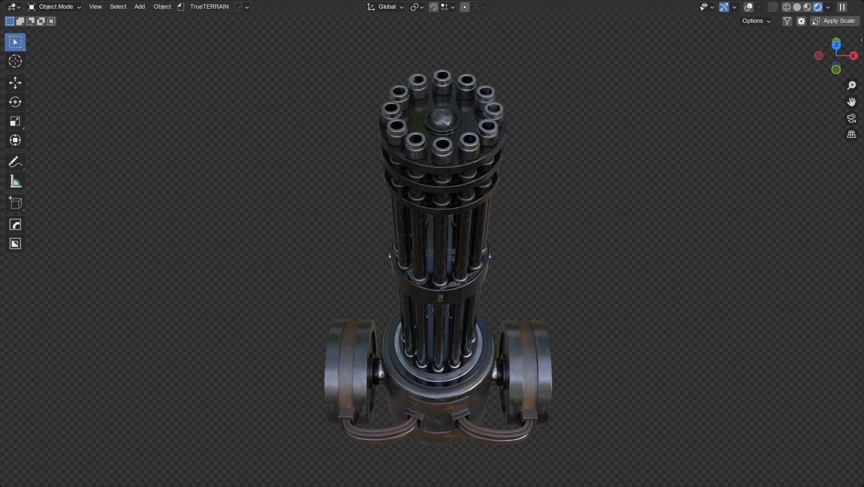Set selection mode to subtract
Screen dimensions: 864x487
(31, 21)
